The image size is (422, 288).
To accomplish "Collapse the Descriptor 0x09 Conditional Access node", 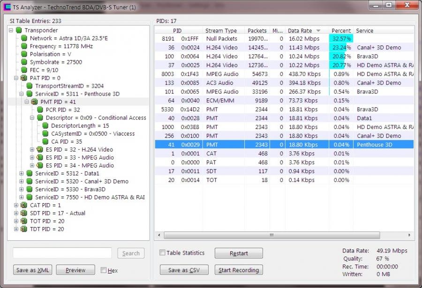I will coord(33,118).
